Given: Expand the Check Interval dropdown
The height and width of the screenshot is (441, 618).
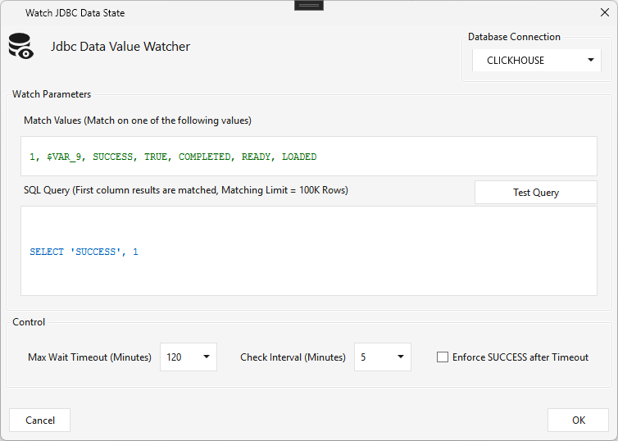Looking at the screenshot, I should 382,357.
